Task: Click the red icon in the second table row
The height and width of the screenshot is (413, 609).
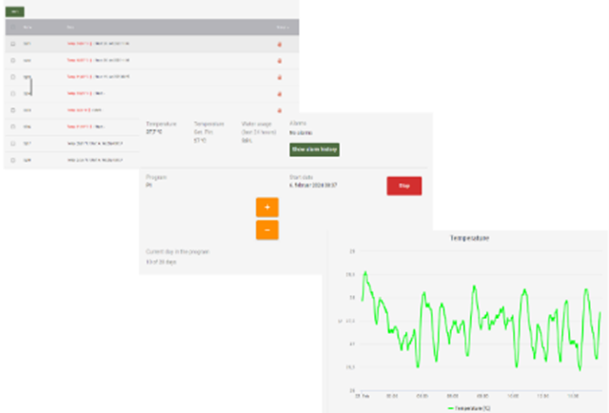Action: pos(279,60)
